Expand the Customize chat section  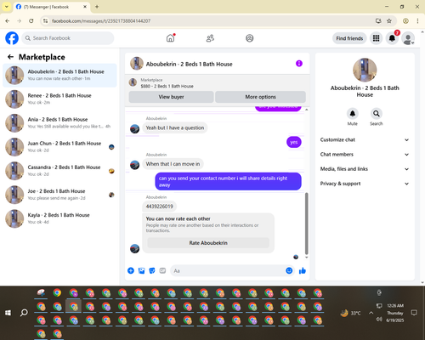[x=365, y=139]
